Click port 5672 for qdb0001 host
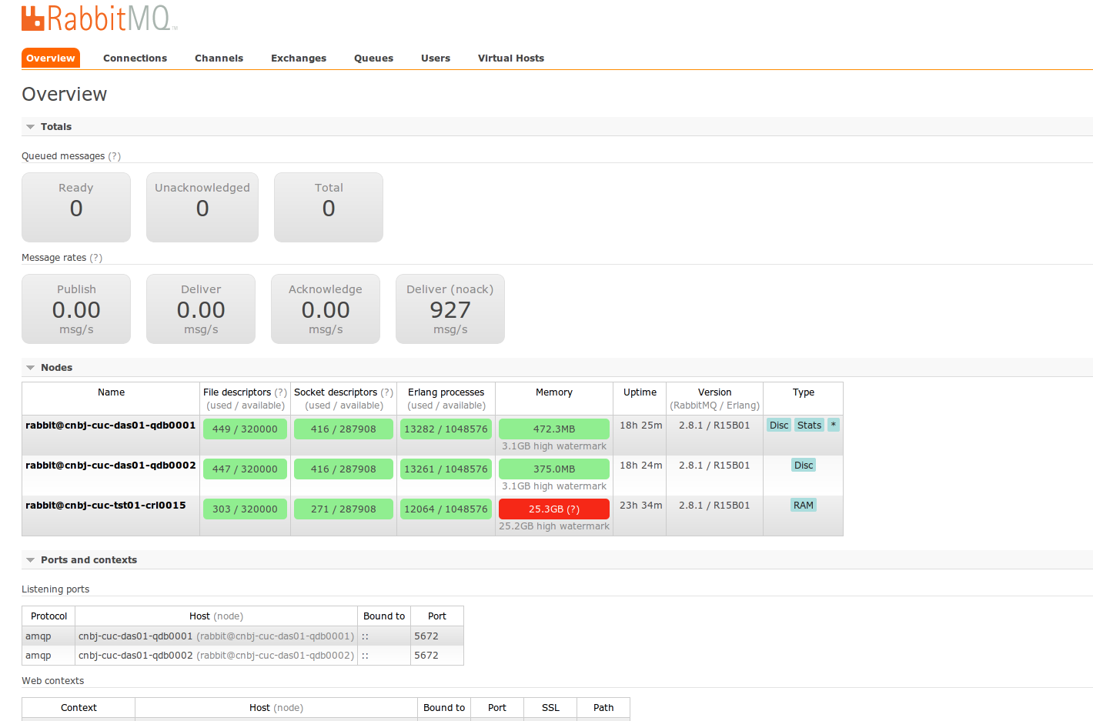The image size is (1093, 721). coord(426,636)
